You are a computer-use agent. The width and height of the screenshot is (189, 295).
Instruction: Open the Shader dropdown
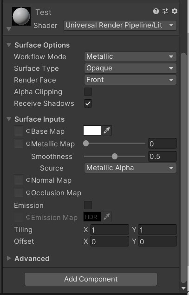pyautogui.click(x=120, y=25)
